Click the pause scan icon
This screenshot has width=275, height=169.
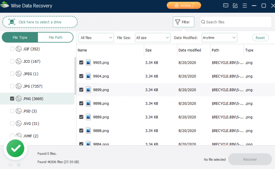click(x=10, y=165)
